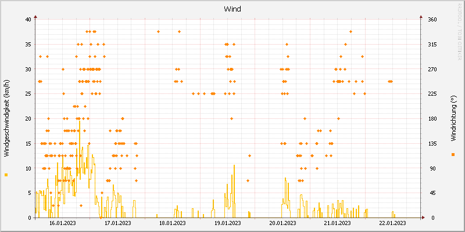Select the date label 16.01.2023
The width and height of the screenshot is (465, 232).
tap(63, 223)
